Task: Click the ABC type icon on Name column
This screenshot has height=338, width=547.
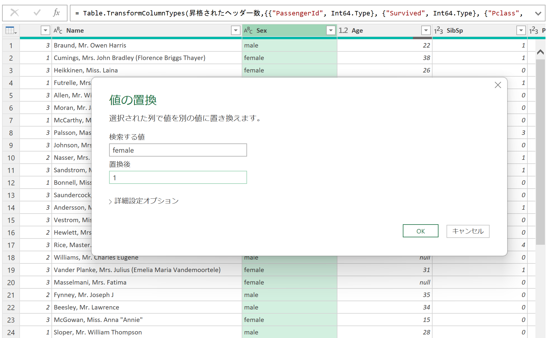Action: [58, 30]
